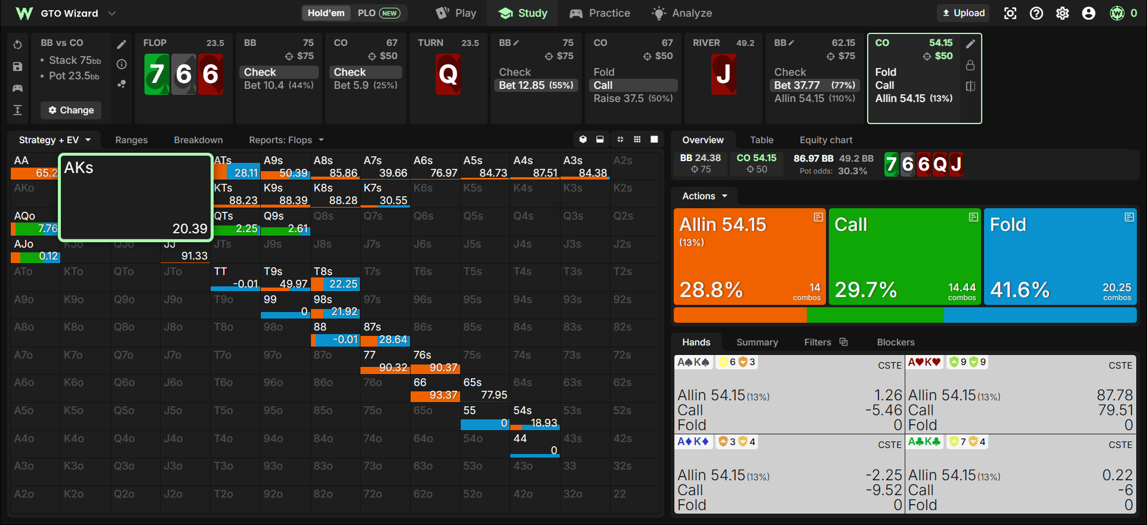
Task: Open the GTO Wizard chevron dropdown
Action: click(112, 13)
